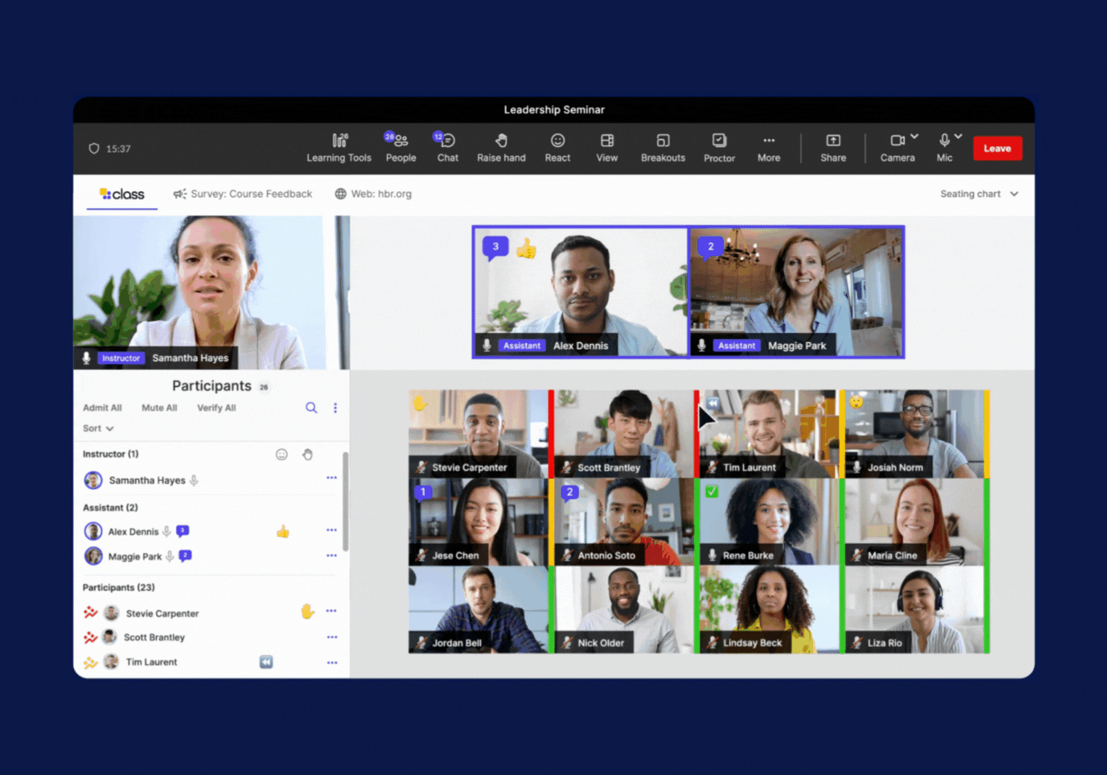Viewport: 1107px width, 775px height.
Task: Expand the Sort dropdown in Participants
Action: 98,428
